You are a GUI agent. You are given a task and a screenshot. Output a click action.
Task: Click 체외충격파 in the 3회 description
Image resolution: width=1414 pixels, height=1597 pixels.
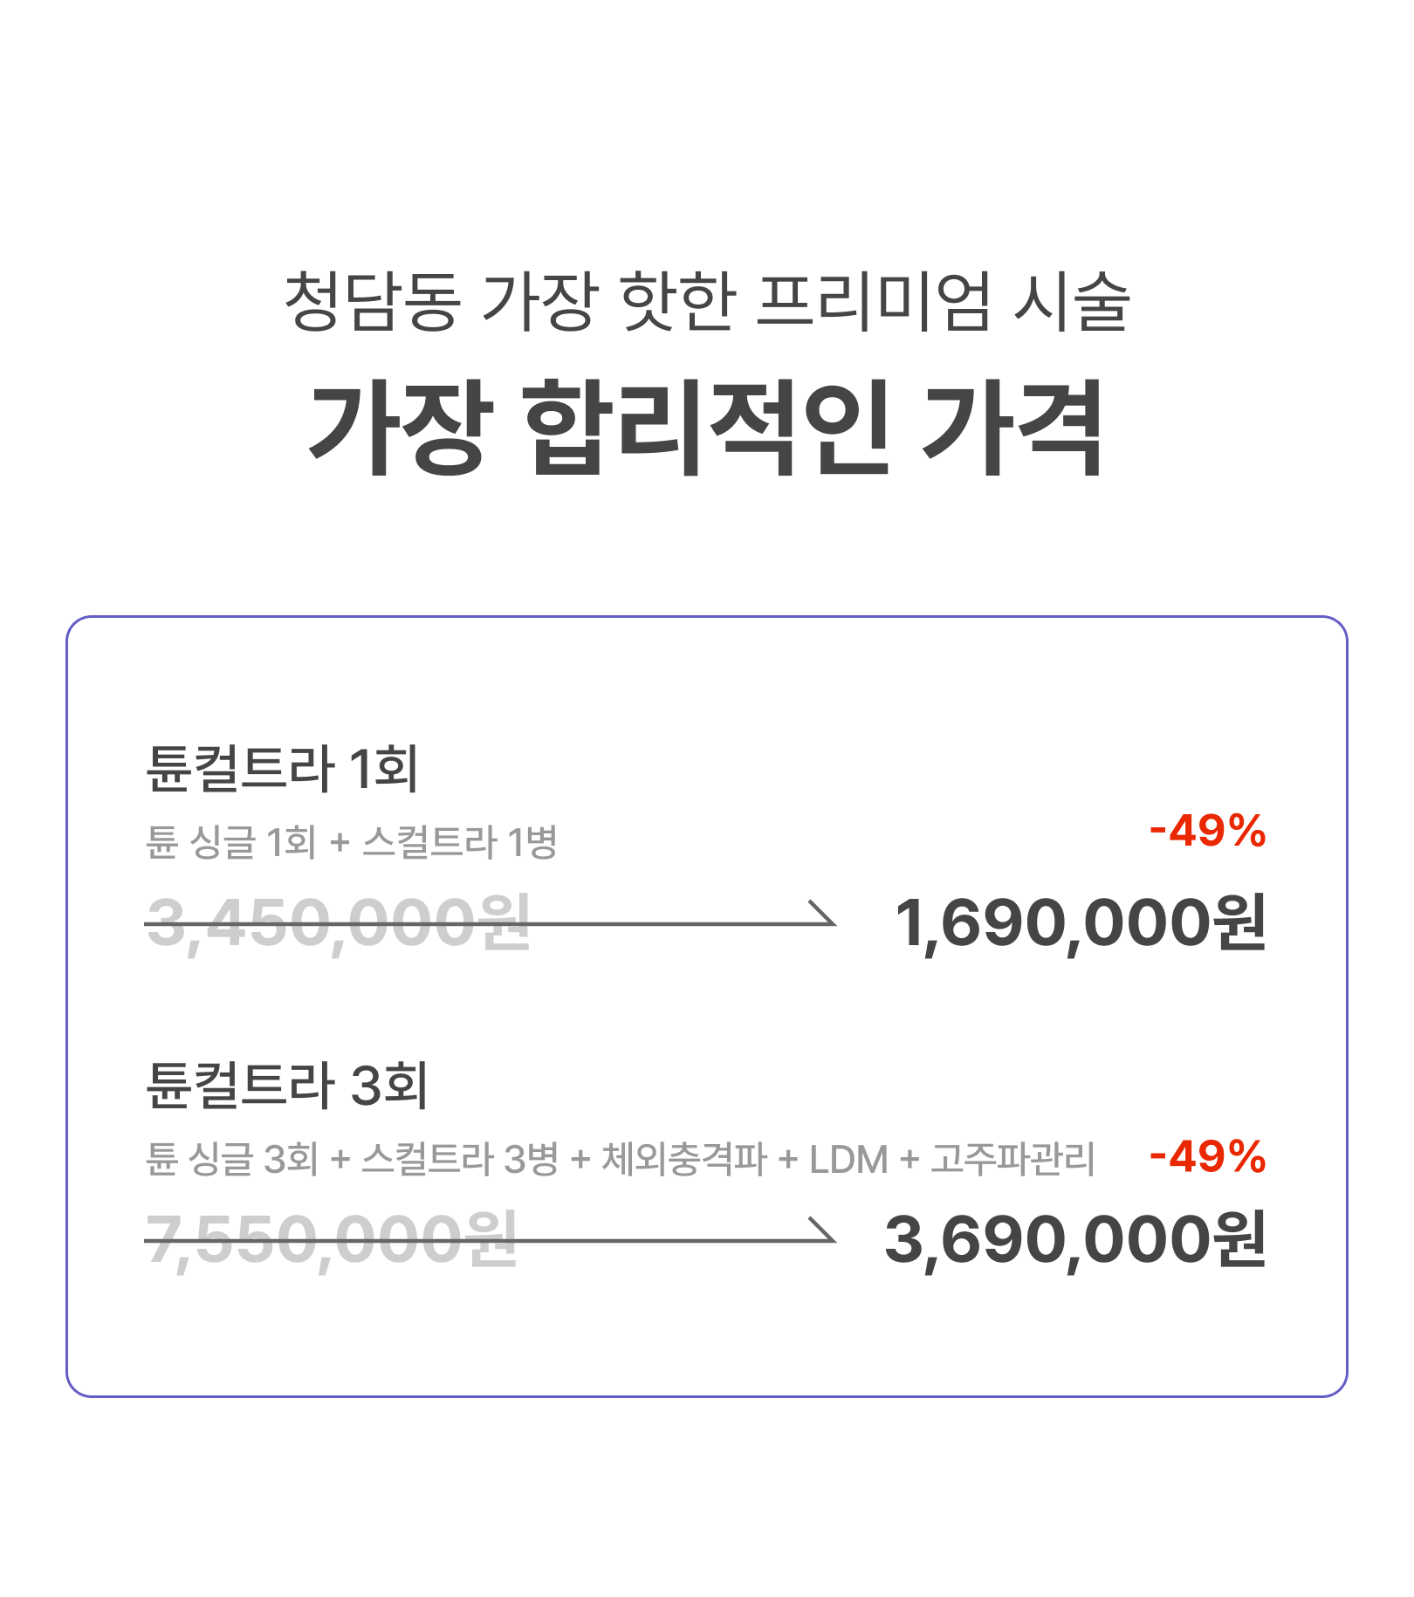click(683, 1160)
